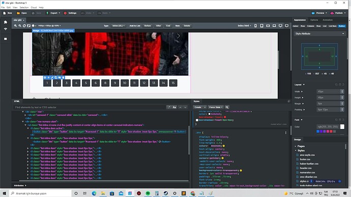Open the .btn rule three-dot menu
This screenshot has height=197, width=351.
click(x=286, y=133)
